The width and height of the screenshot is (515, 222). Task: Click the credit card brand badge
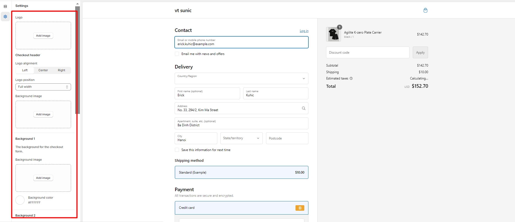pyautogui.click(x=300, y=208)
